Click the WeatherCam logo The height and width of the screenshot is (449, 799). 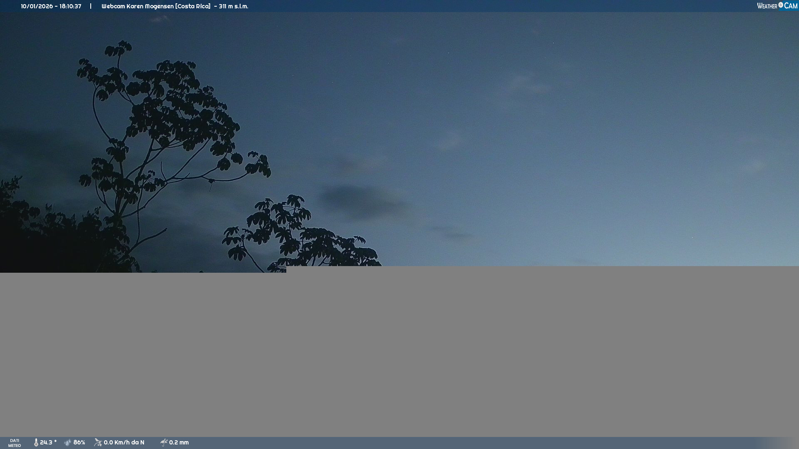click(x=777, y=6)
